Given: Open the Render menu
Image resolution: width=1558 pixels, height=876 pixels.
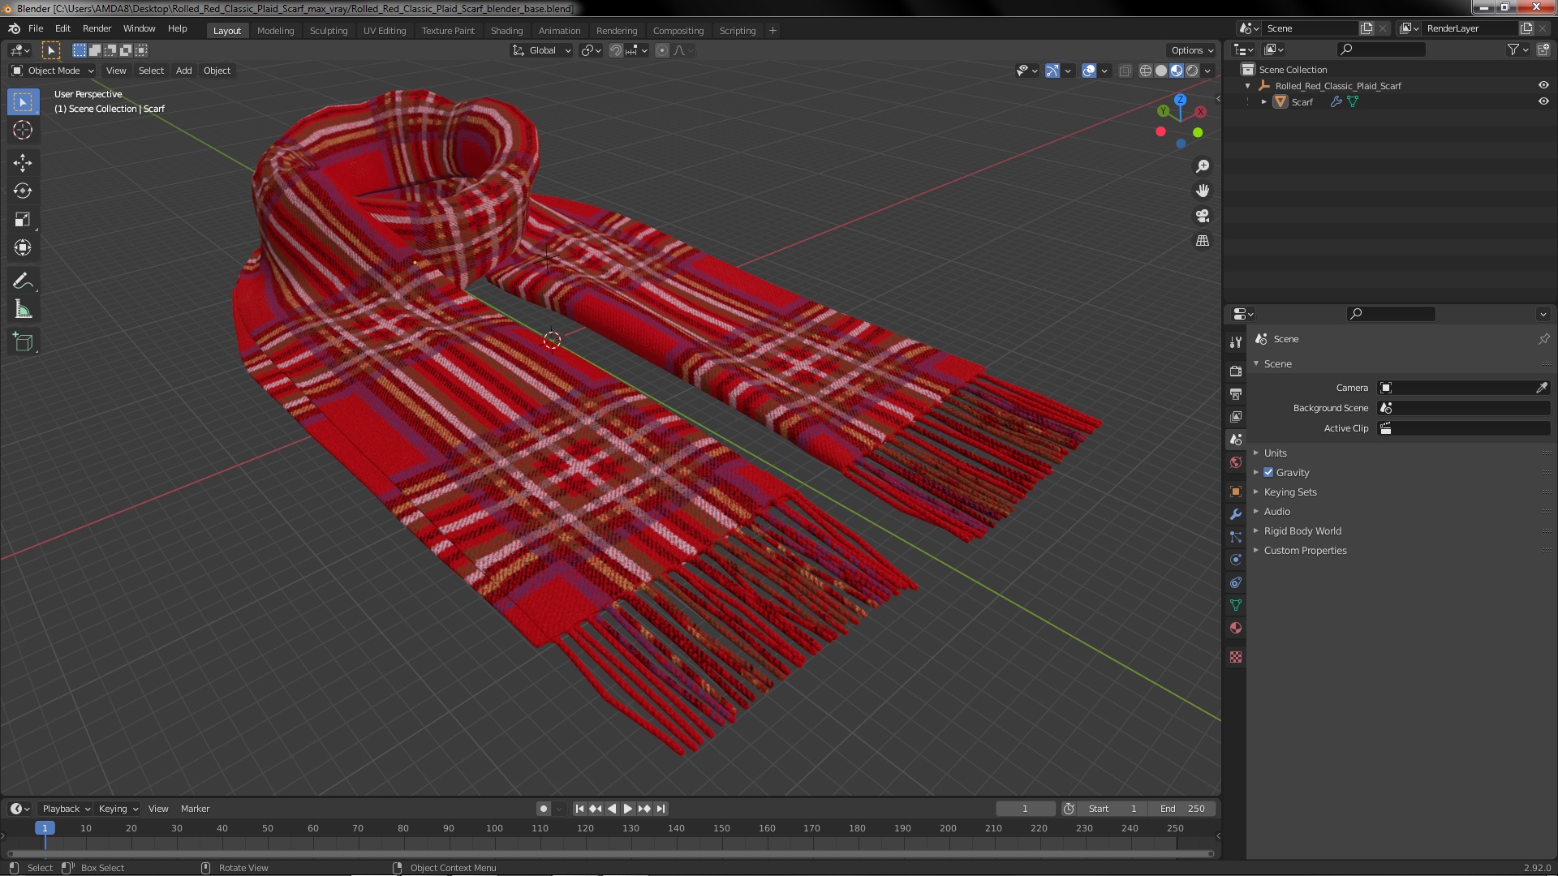Looking at the screenshot, I should point(97,28).
